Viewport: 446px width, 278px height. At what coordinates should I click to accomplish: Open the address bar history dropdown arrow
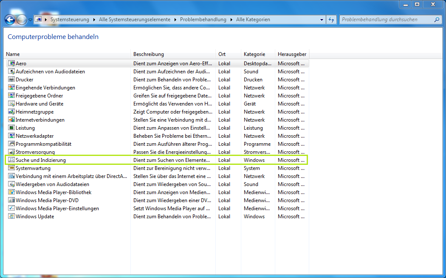pyautogui.click(x=322, y=19)
